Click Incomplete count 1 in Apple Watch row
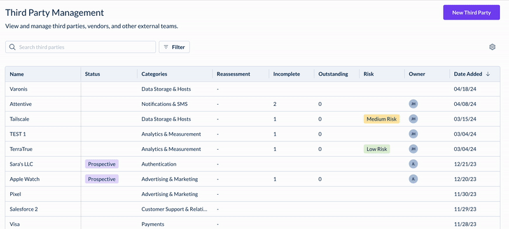Image resolution: width=509 pixels, height=229 pixels. click(275, 179)
